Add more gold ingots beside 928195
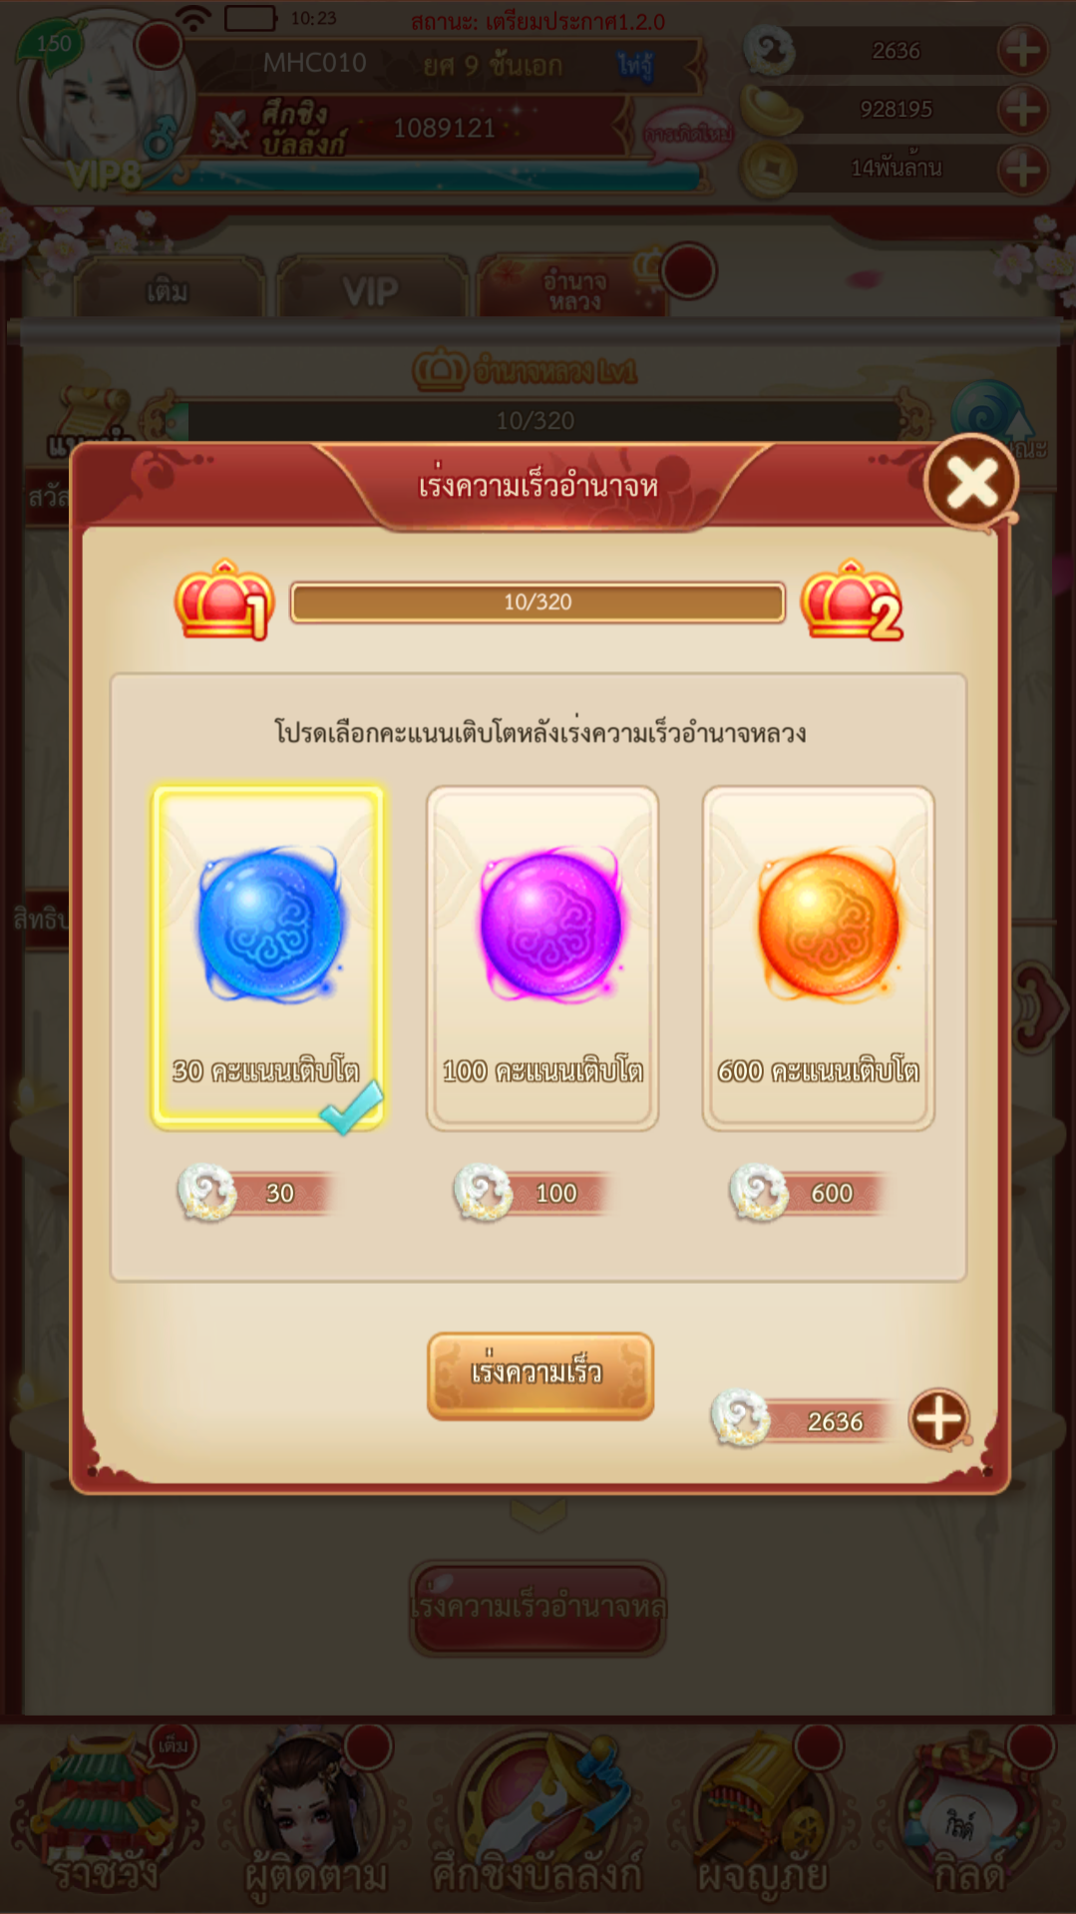 [x=1023, y=110]
